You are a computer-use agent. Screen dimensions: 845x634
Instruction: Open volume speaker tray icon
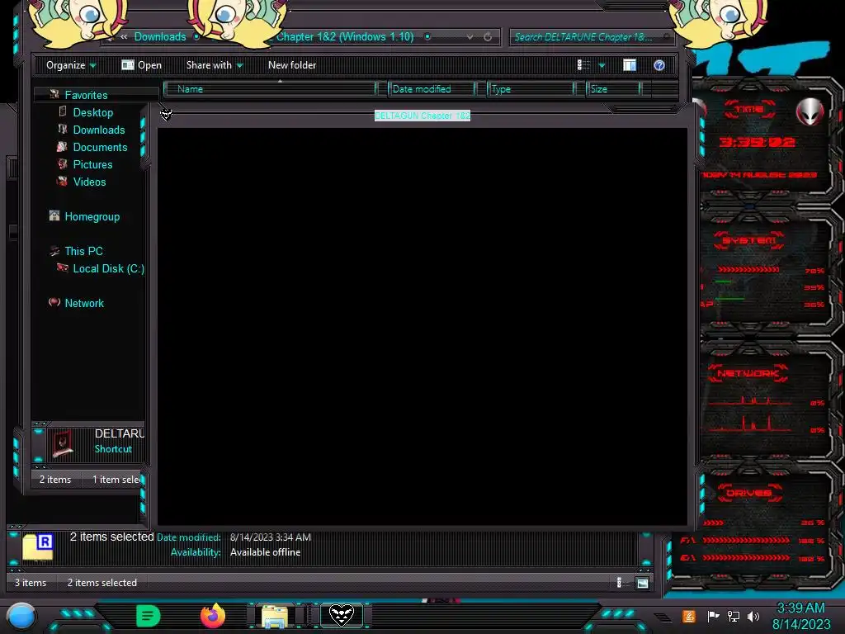[x=753, y=616]
